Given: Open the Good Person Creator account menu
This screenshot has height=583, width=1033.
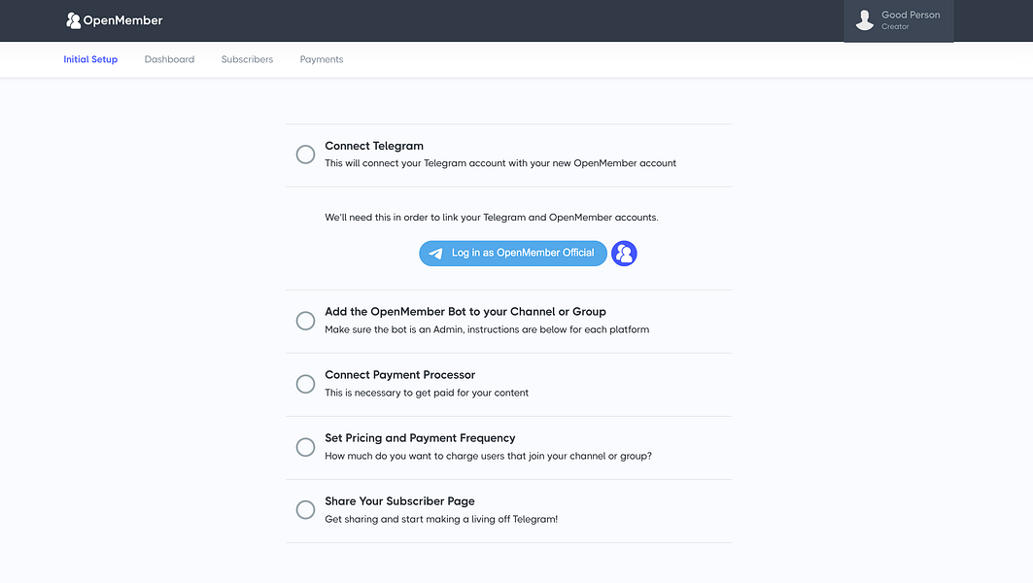Looking at the screenshot, I should point(899,21).
